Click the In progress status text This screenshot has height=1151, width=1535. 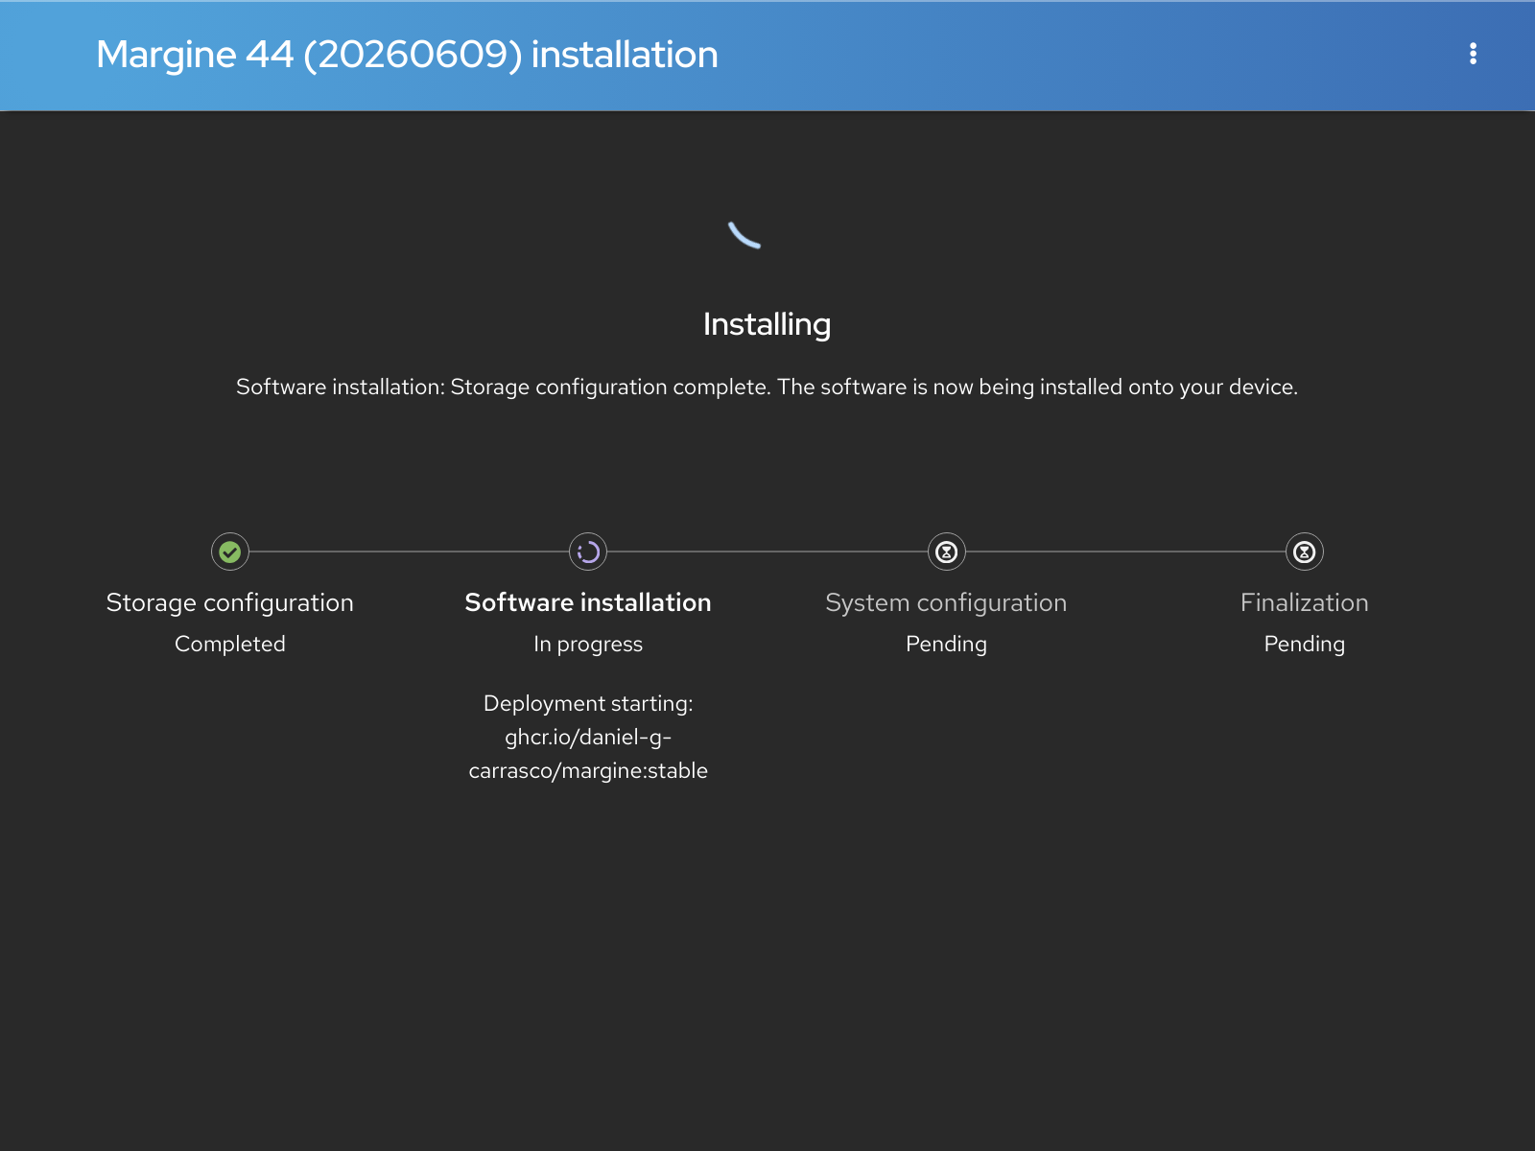pyautogui.click(x=588, y=644)
